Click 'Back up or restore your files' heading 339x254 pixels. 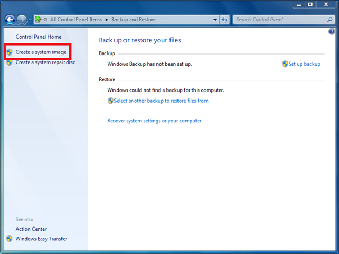tap(140, 40)
